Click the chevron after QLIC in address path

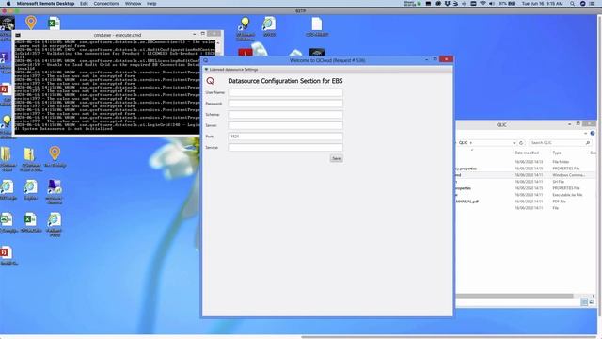coord(471,142)
